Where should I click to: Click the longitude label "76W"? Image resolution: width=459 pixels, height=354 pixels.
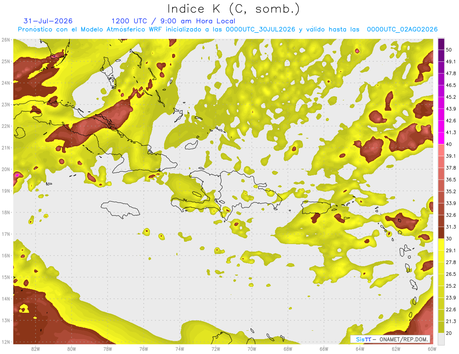[x=144, y=349]
